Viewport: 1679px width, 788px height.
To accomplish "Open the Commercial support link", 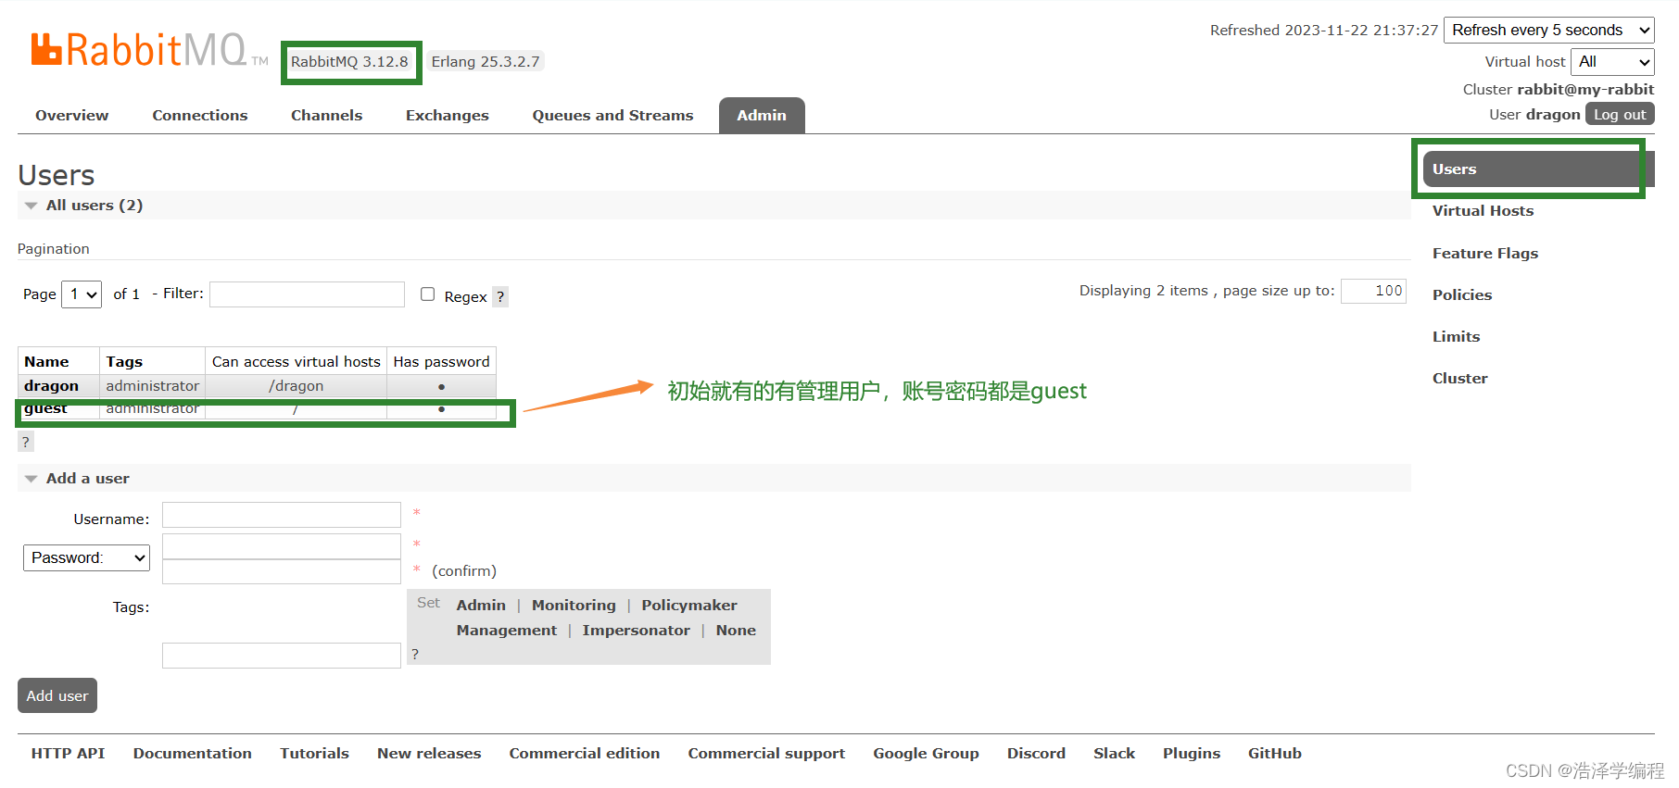I will click(766, 754).
